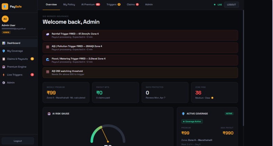Click the GIG WORKER INSURANCE label
This screenshot has width=273, height=146.
tap(56, 16)
